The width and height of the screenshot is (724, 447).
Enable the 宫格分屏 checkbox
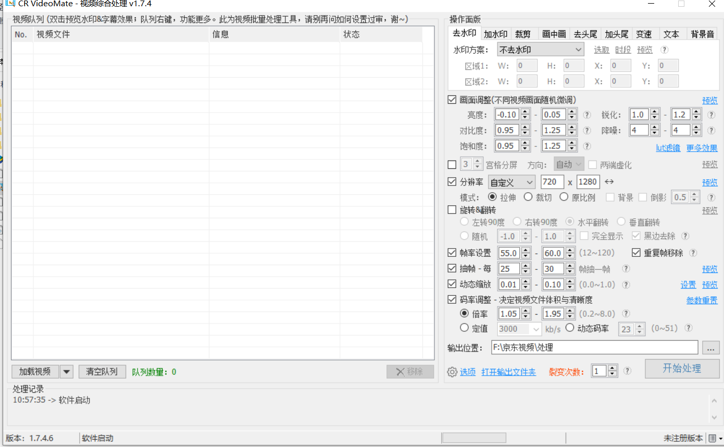(452, 164)
